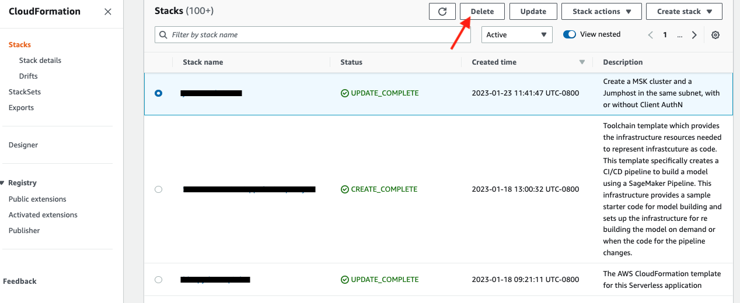Open Exports in the sidebar

pos(21,108)
